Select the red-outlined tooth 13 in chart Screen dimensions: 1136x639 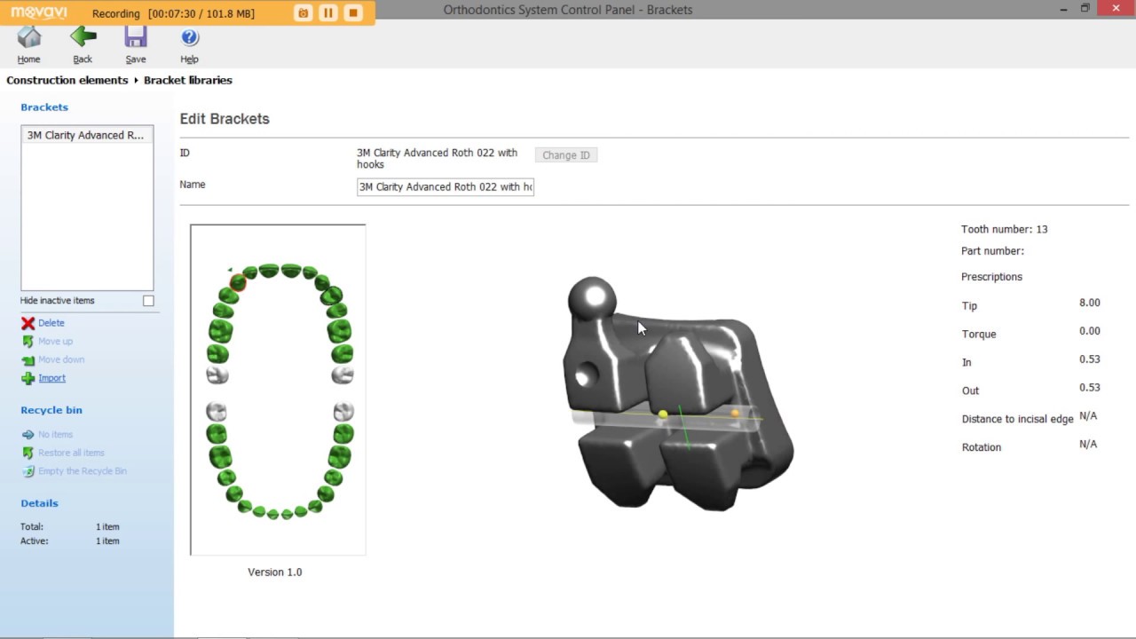point(238,282)
